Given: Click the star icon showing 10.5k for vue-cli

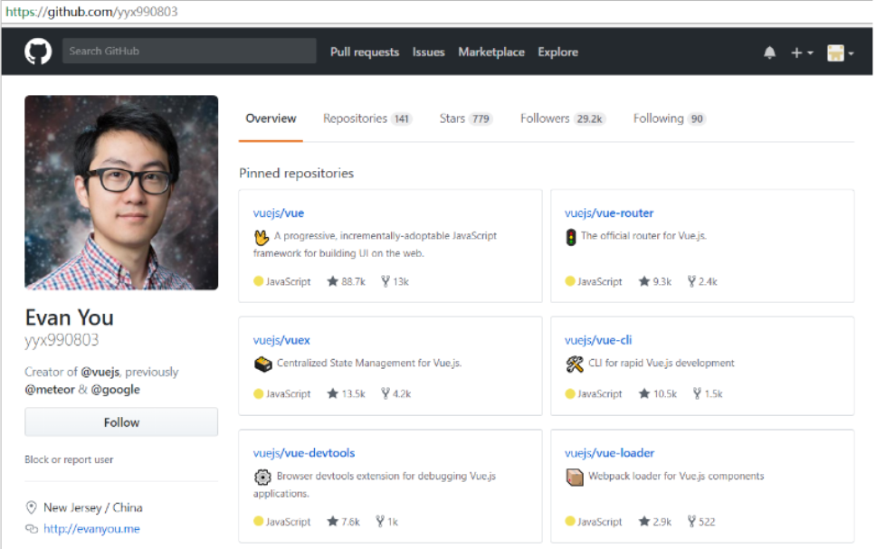Looking at the screenshot, I should click(x=644, y=393).
